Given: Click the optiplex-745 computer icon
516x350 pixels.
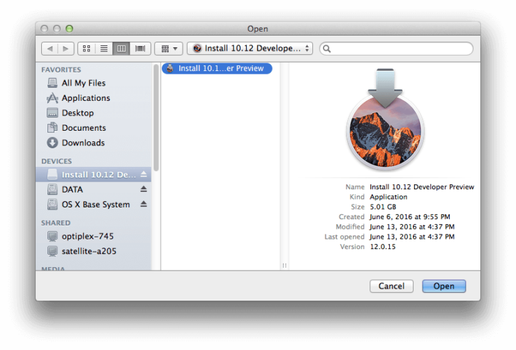Looking at the screenshot, I should point(52,236).
